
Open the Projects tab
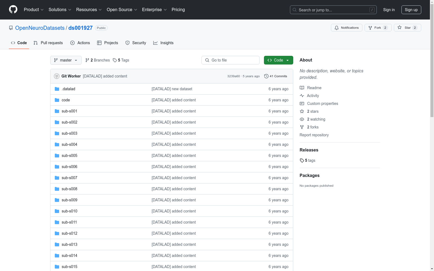(x=108, y=43)
